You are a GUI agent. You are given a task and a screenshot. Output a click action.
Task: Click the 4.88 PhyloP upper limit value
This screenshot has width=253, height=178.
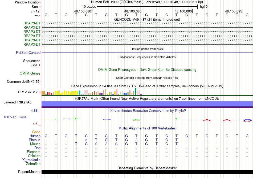click(x=34, y=111)
